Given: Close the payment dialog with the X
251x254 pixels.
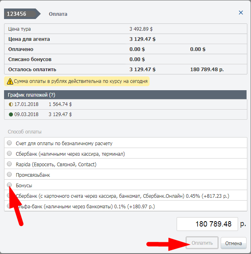Looking at the screenshot, I should (241, 13).
